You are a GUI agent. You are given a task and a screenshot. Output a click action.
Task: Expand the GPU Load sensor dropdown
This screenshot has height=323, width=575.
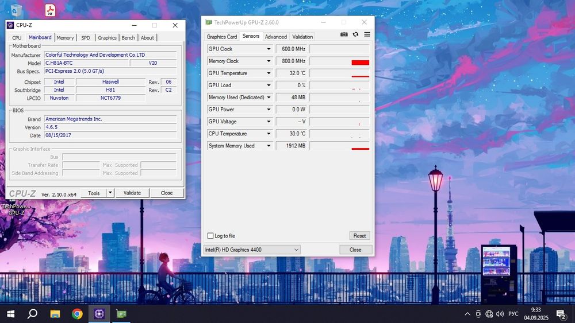pyautogui.click(x=269, y=85)
